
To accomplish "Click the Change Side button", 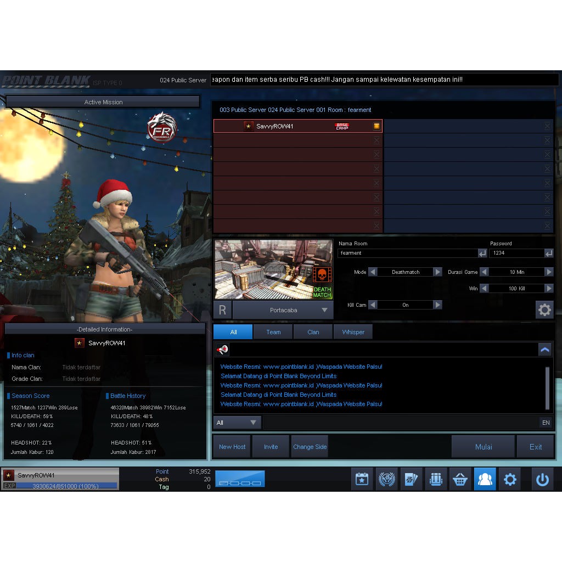I will click(x=310, y=447).
